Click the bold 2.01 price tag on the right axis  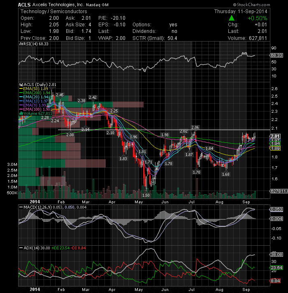[x=275, y=136]
